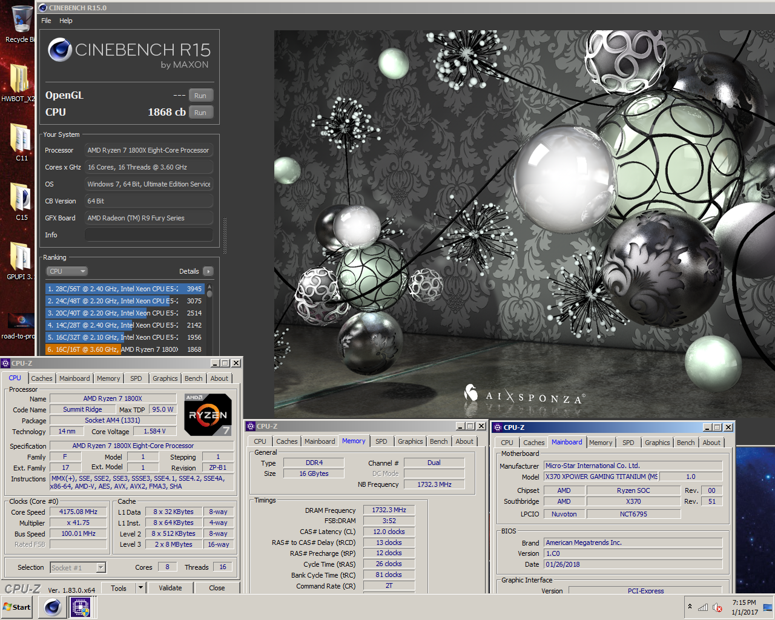Open Caches tab in CPU-Z processor window

(42, 378)
